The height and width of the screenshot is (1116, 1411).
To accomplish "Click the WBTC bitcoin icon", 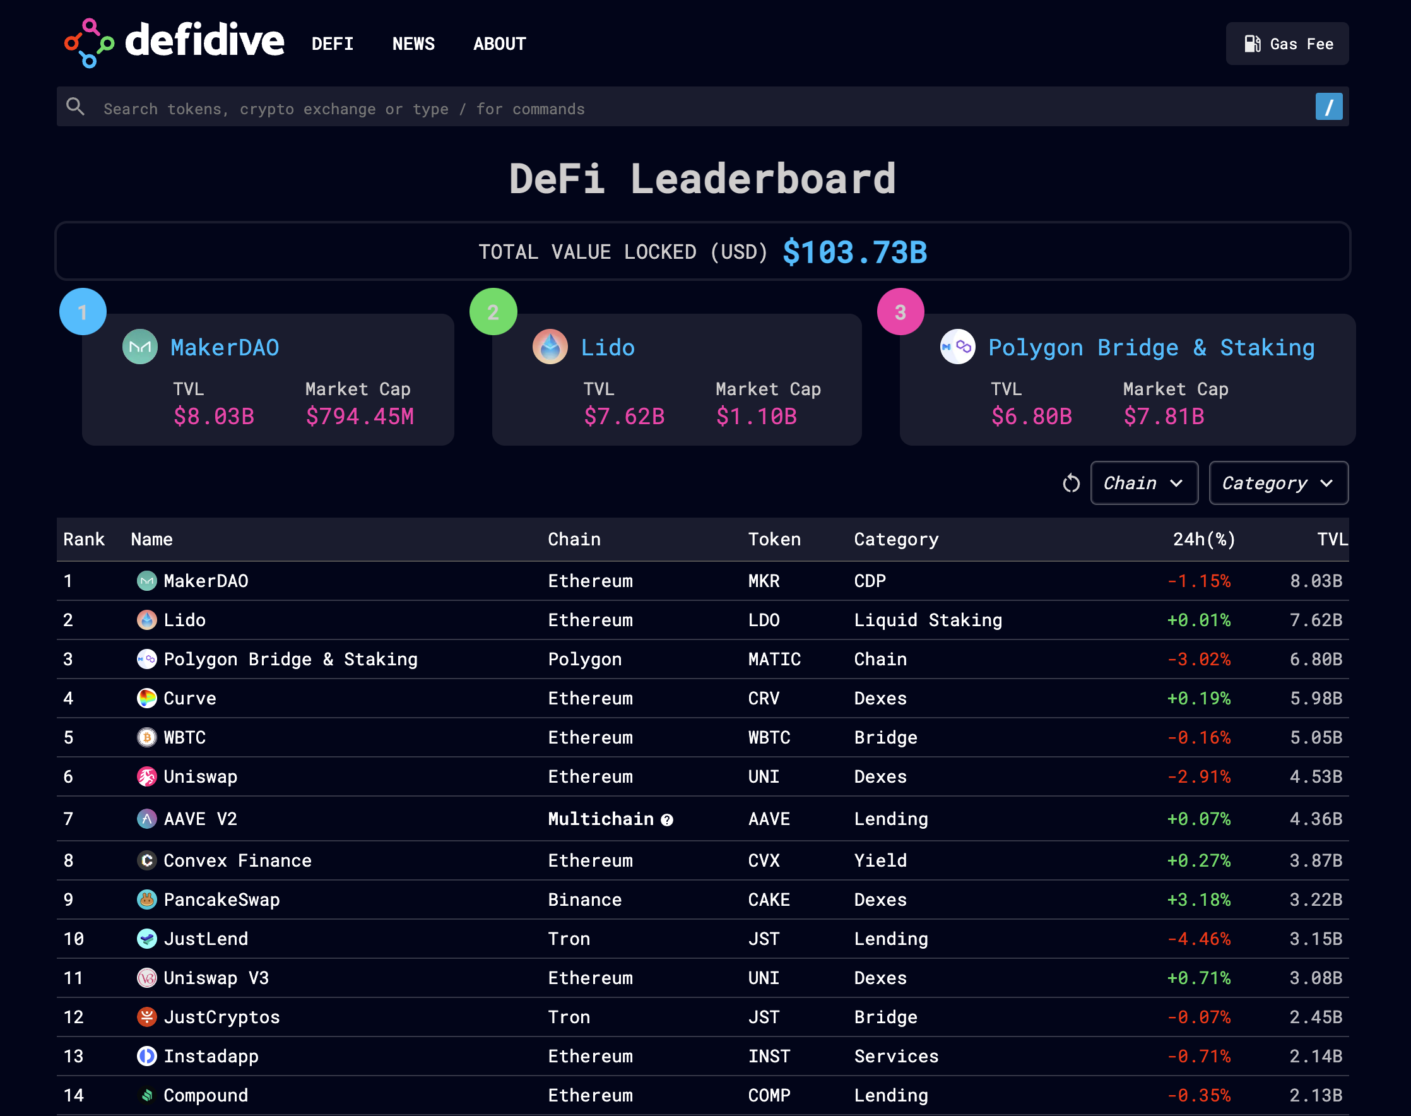I will click(x=147, y=738).
